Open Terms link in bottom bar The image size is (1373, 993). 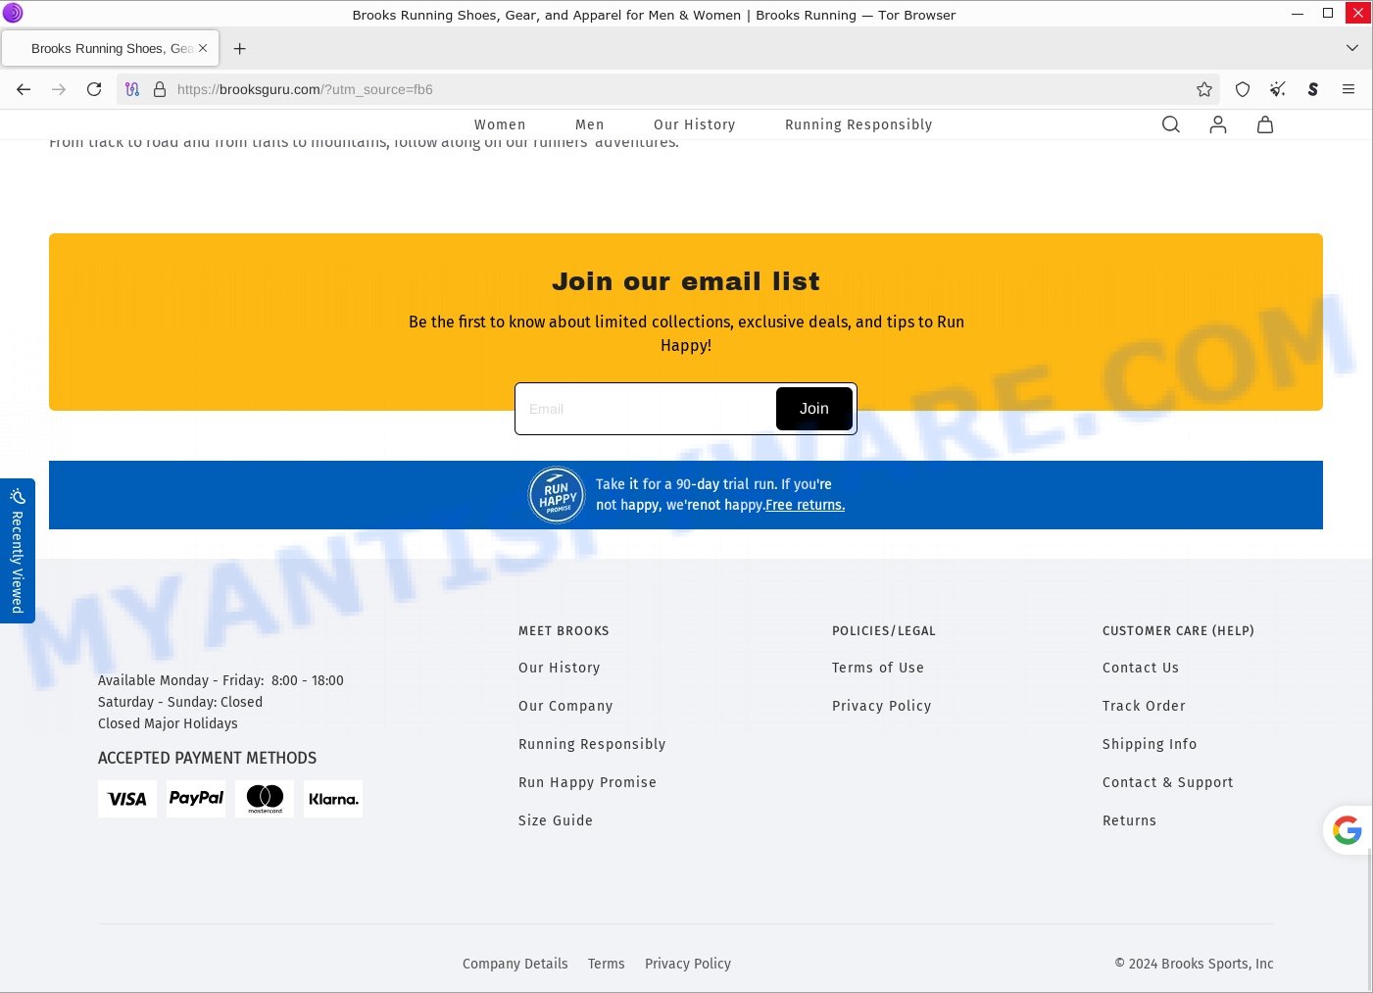607,964
